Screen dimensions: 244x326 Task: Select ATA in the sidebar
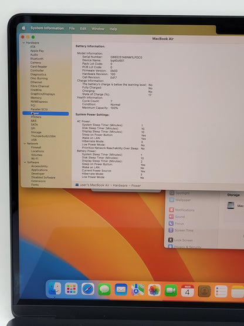pyautogui.click(x=33, y=46)
